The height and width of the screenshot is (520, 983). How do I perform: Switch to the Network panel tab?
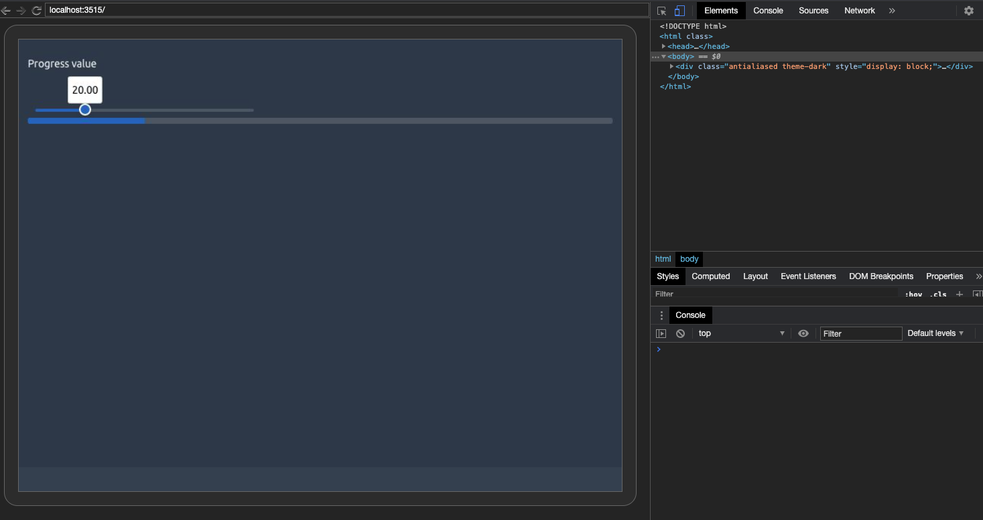[x=860, y=11]
